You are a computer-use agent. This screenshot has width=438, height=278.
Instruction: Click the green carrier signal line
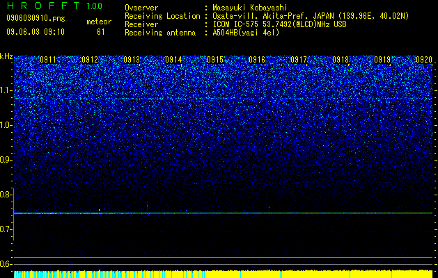(223, 213)
